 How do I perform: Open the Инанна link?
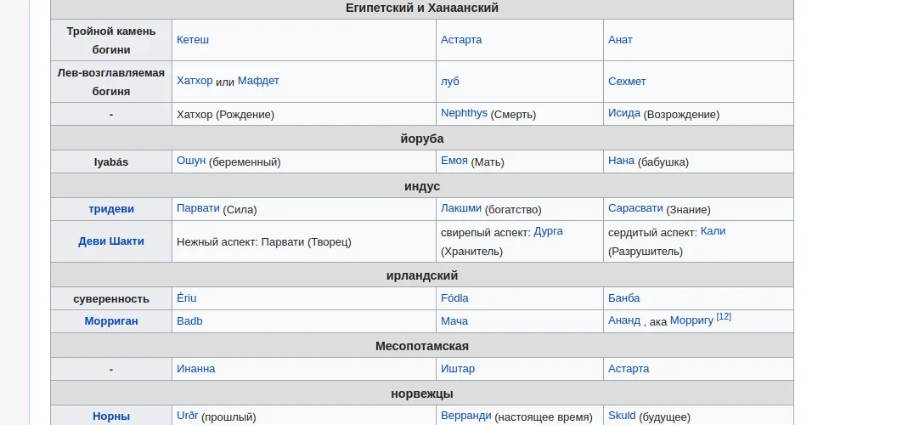click(x=195, y=369)
